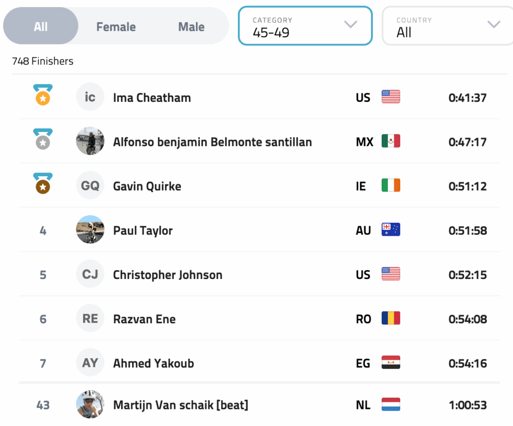Switch the filter to Male
Viewport: 513px width, 426px height.
191,27
